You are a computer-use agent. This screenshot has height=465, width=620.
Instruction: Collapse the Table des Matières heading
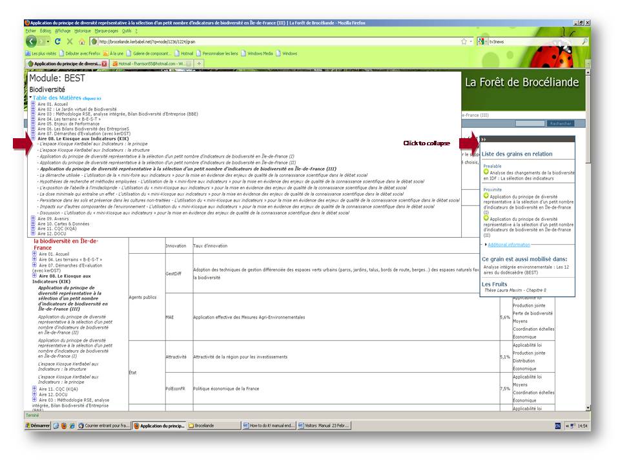(57, 98)
